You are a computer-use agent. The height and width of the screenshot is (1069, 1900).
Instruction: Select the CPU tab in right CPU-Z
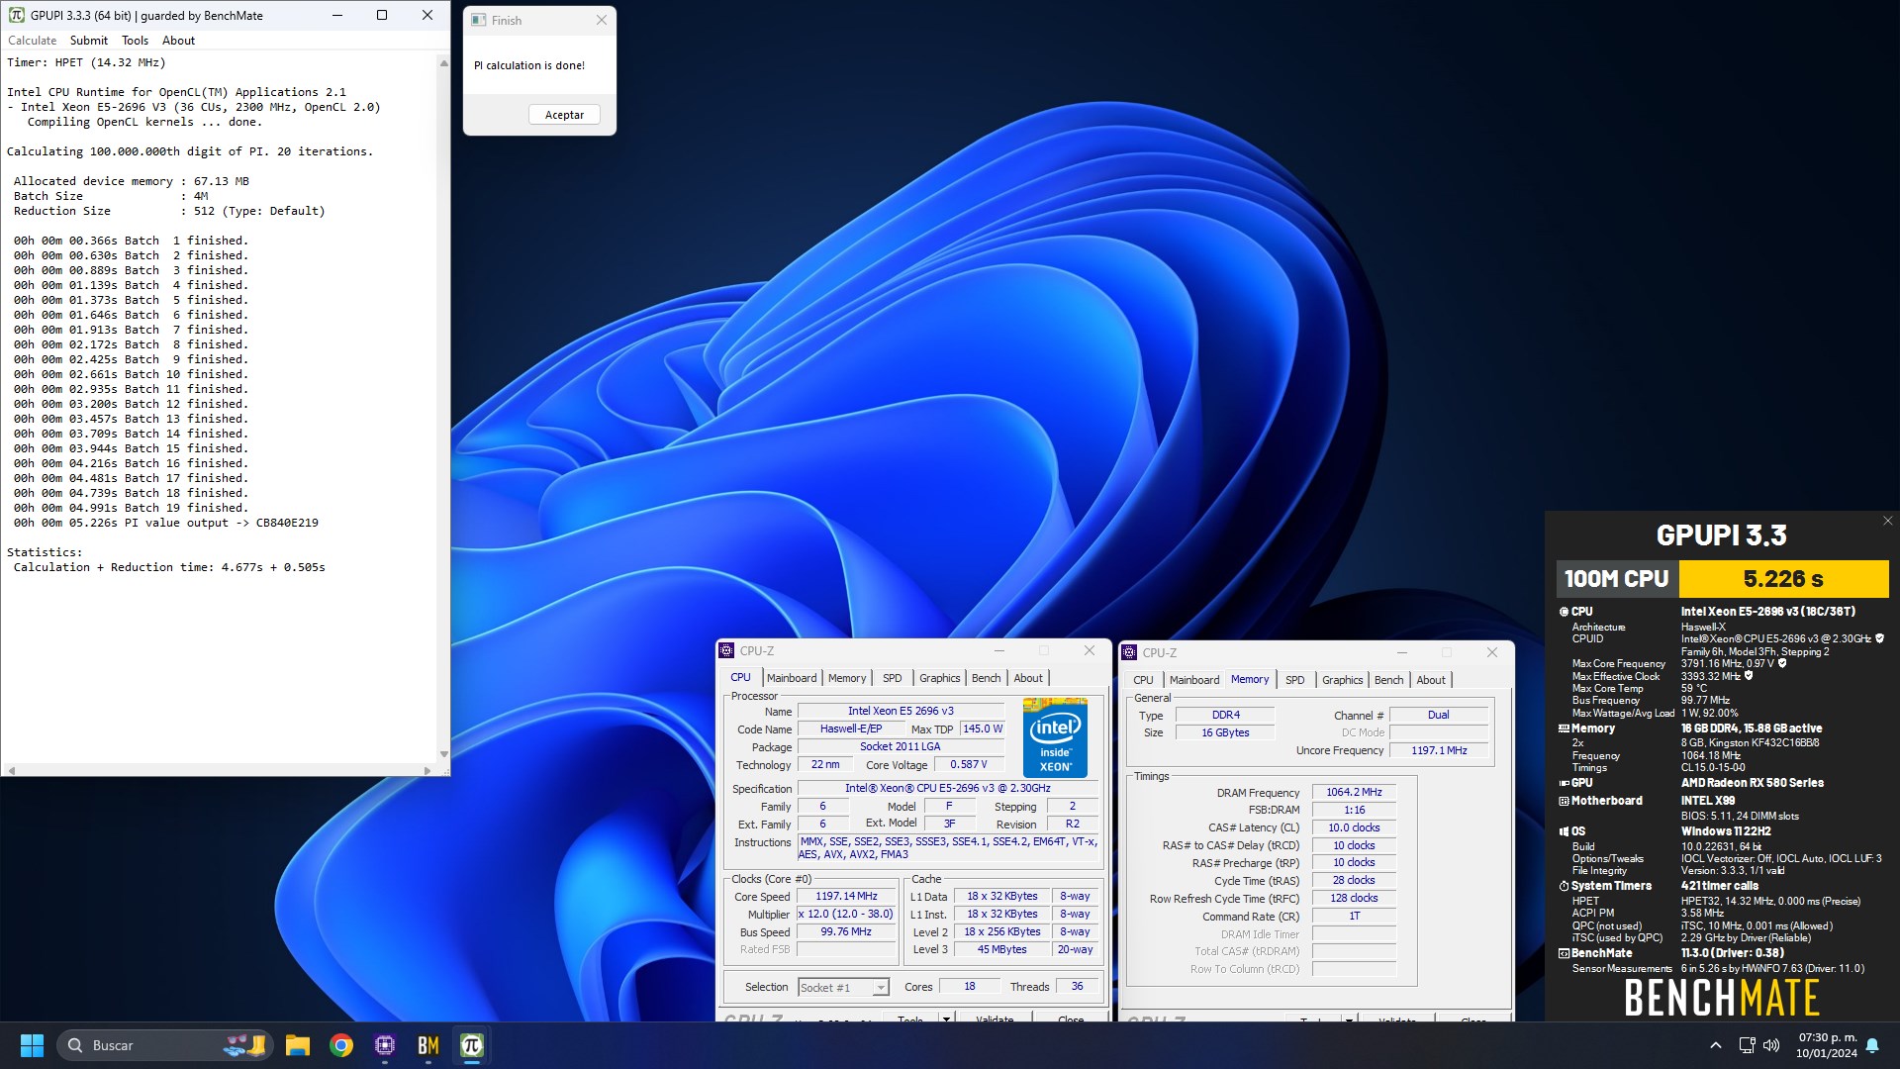click(x=1143, y=680)
